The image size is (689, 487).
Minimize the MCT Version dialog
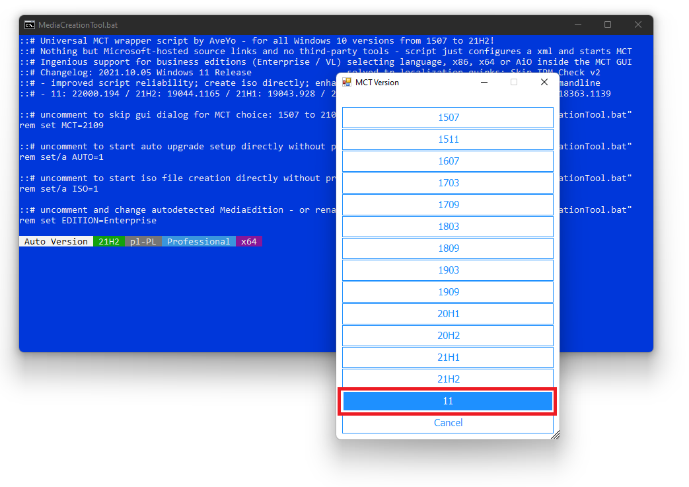click(x=484, y=82)
